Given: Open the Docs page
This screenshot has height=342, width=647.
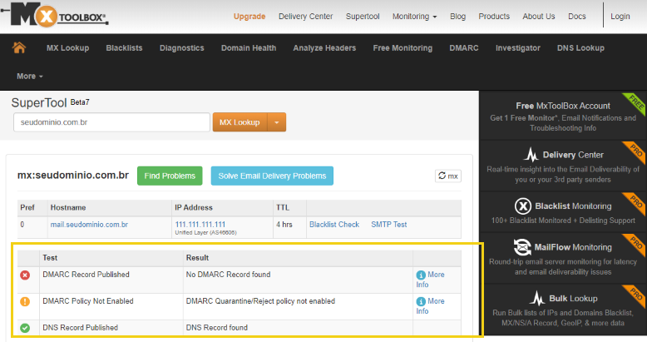Looking at the screenshot, I should pyautogui.click(x=577, y=17).
